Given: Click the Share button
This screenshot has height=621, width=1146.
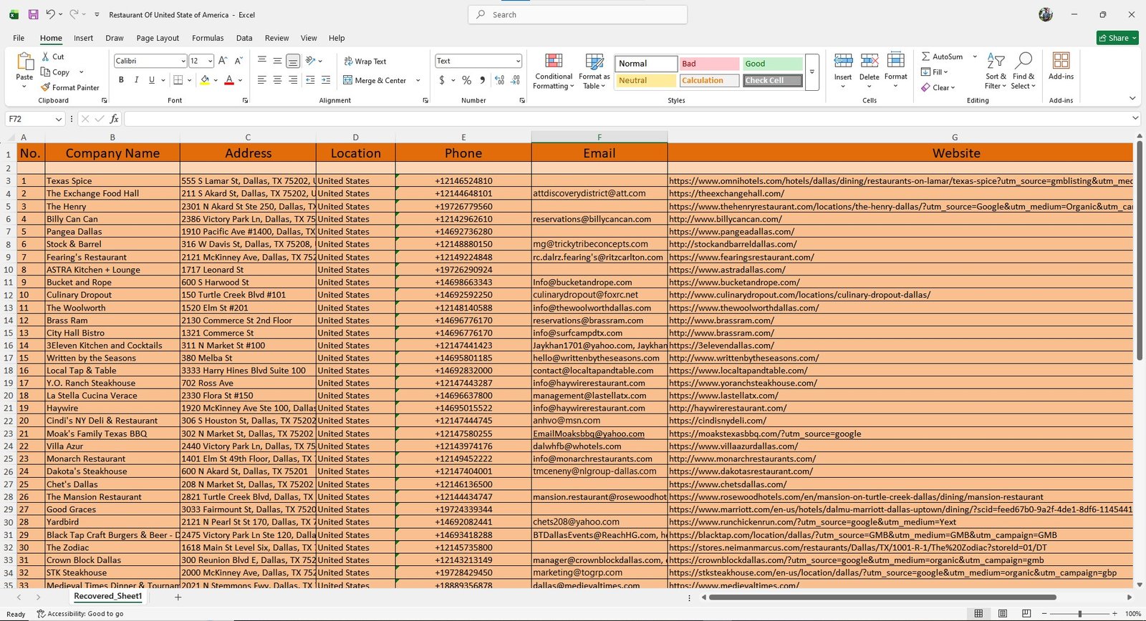Looking at the screenshot, I should pyautogui.click(x=1117, y=38).
